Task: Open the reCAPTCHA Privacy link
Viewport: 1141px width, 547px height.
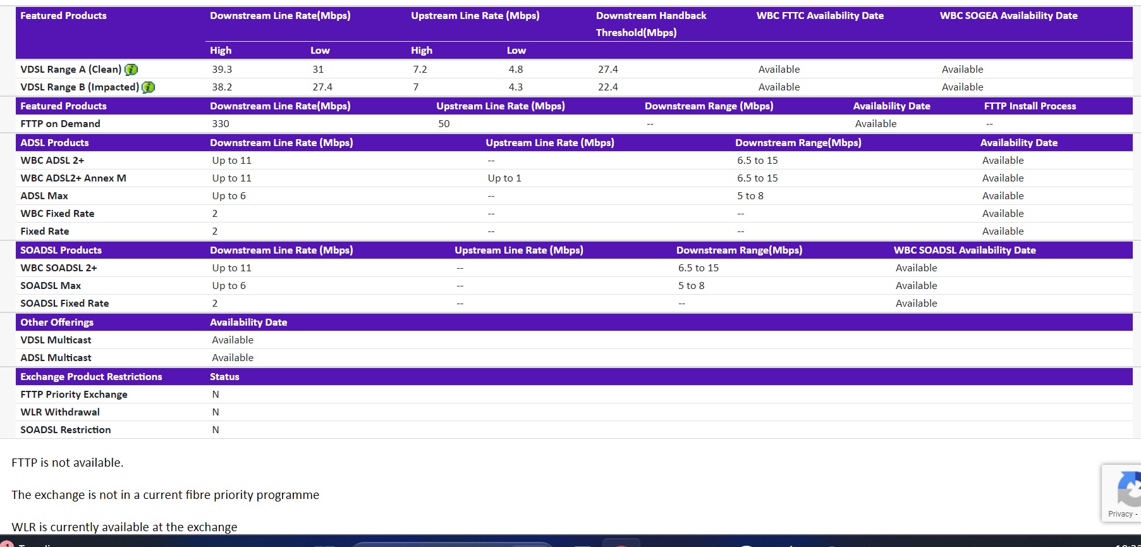Action: coord(1121,514)
